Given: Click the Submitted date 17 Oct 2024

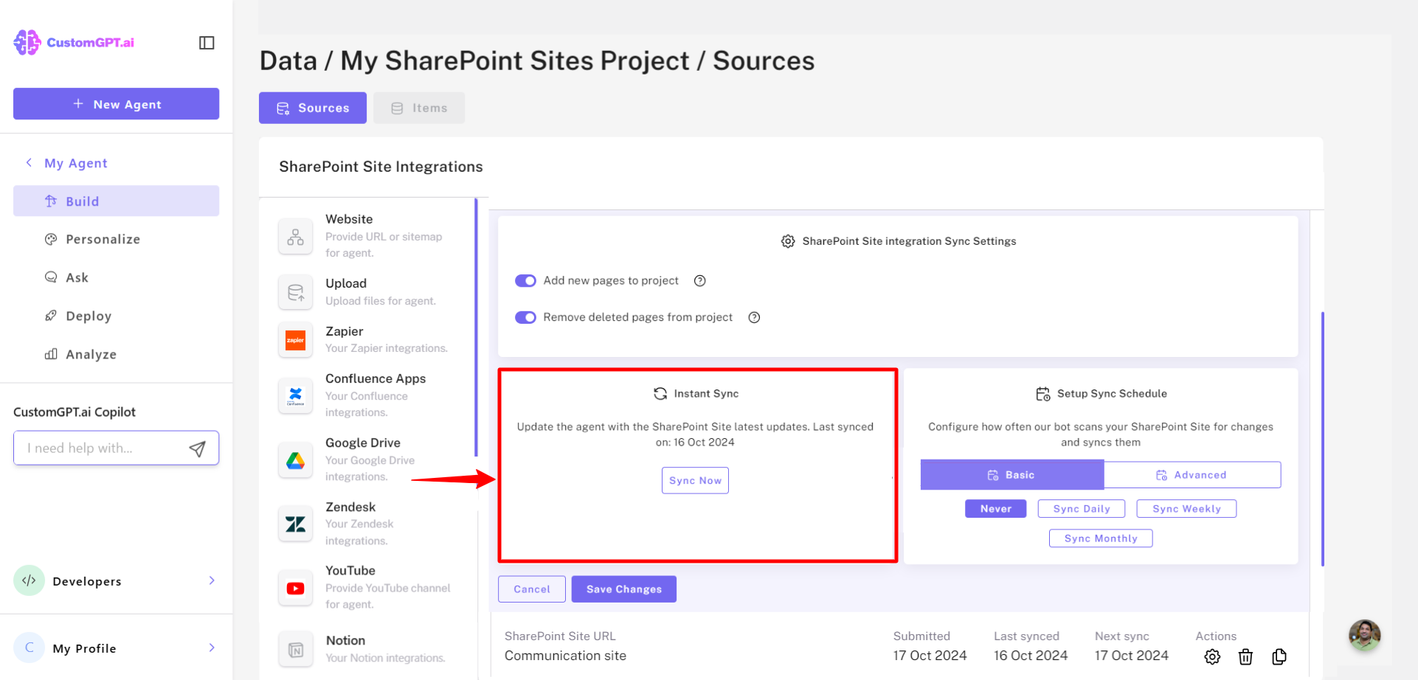Looking at the screenshot, I should click(x=930, y=656).
